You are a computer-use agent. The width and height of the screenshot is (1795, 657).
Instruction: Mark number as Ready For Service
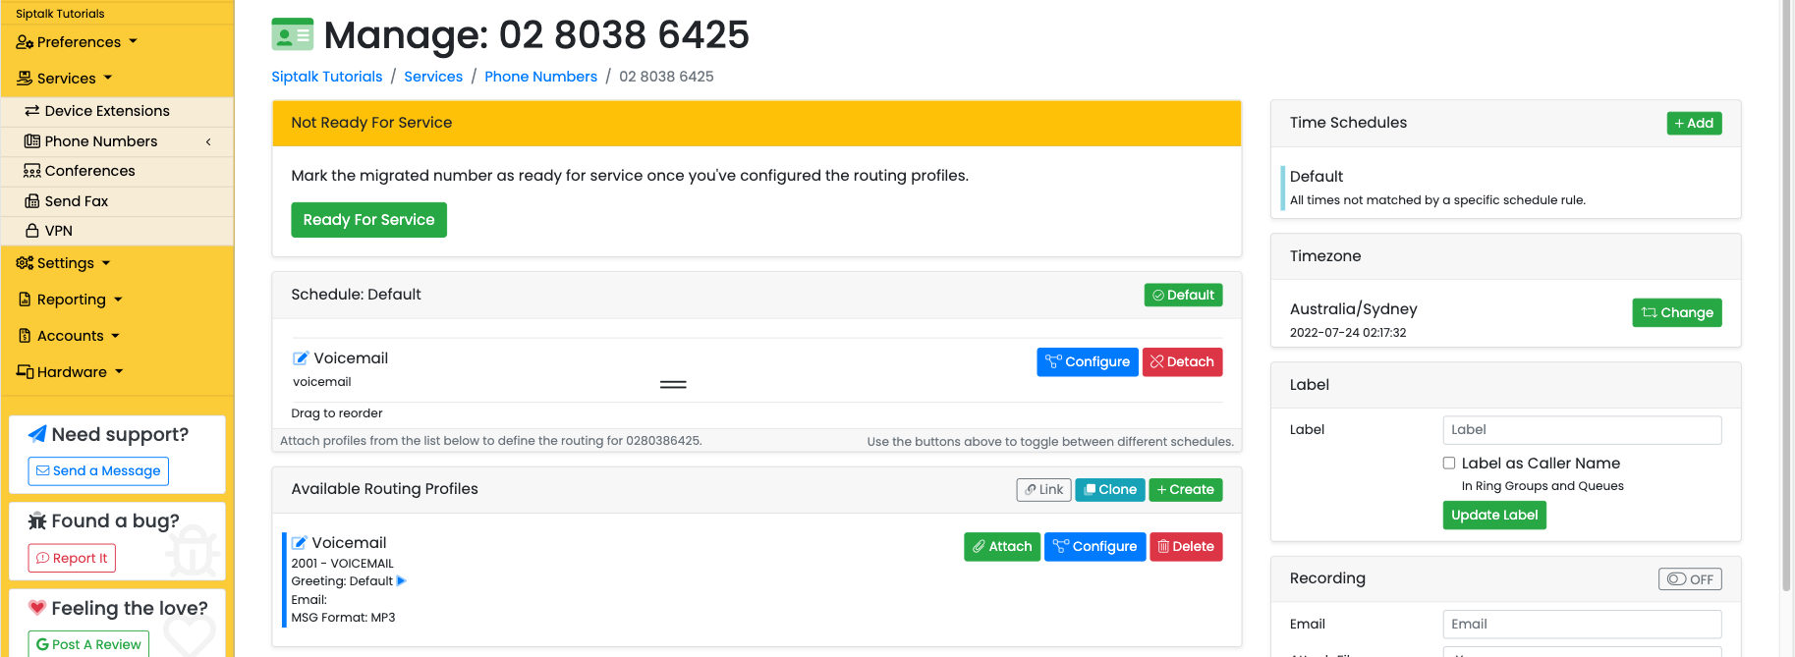click(368, 220)
